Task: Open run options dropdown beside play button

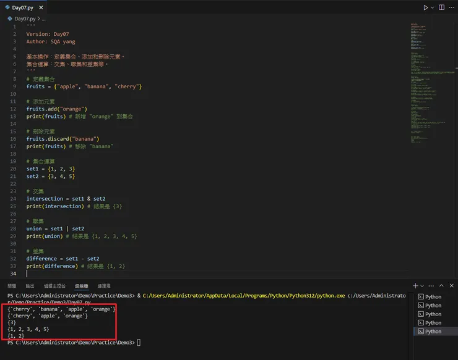Action: 432,7
